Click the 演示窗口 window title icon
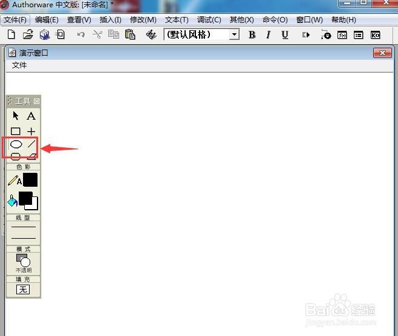 pos(12,53)
